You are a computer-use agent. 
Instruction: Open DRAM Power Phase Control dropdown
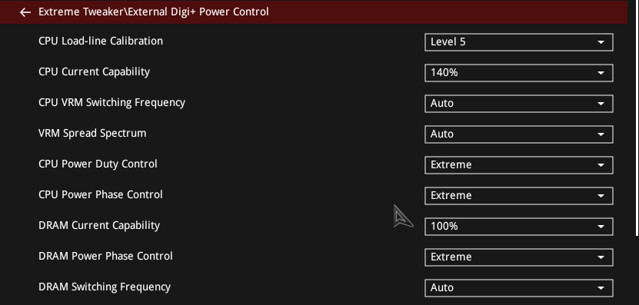pyautogui.click(x=519, y=257)
